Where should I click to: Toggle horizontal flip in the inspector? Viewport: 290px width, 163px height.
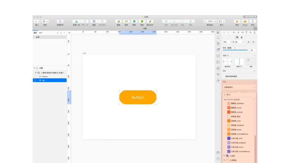[x=248, y=42]
